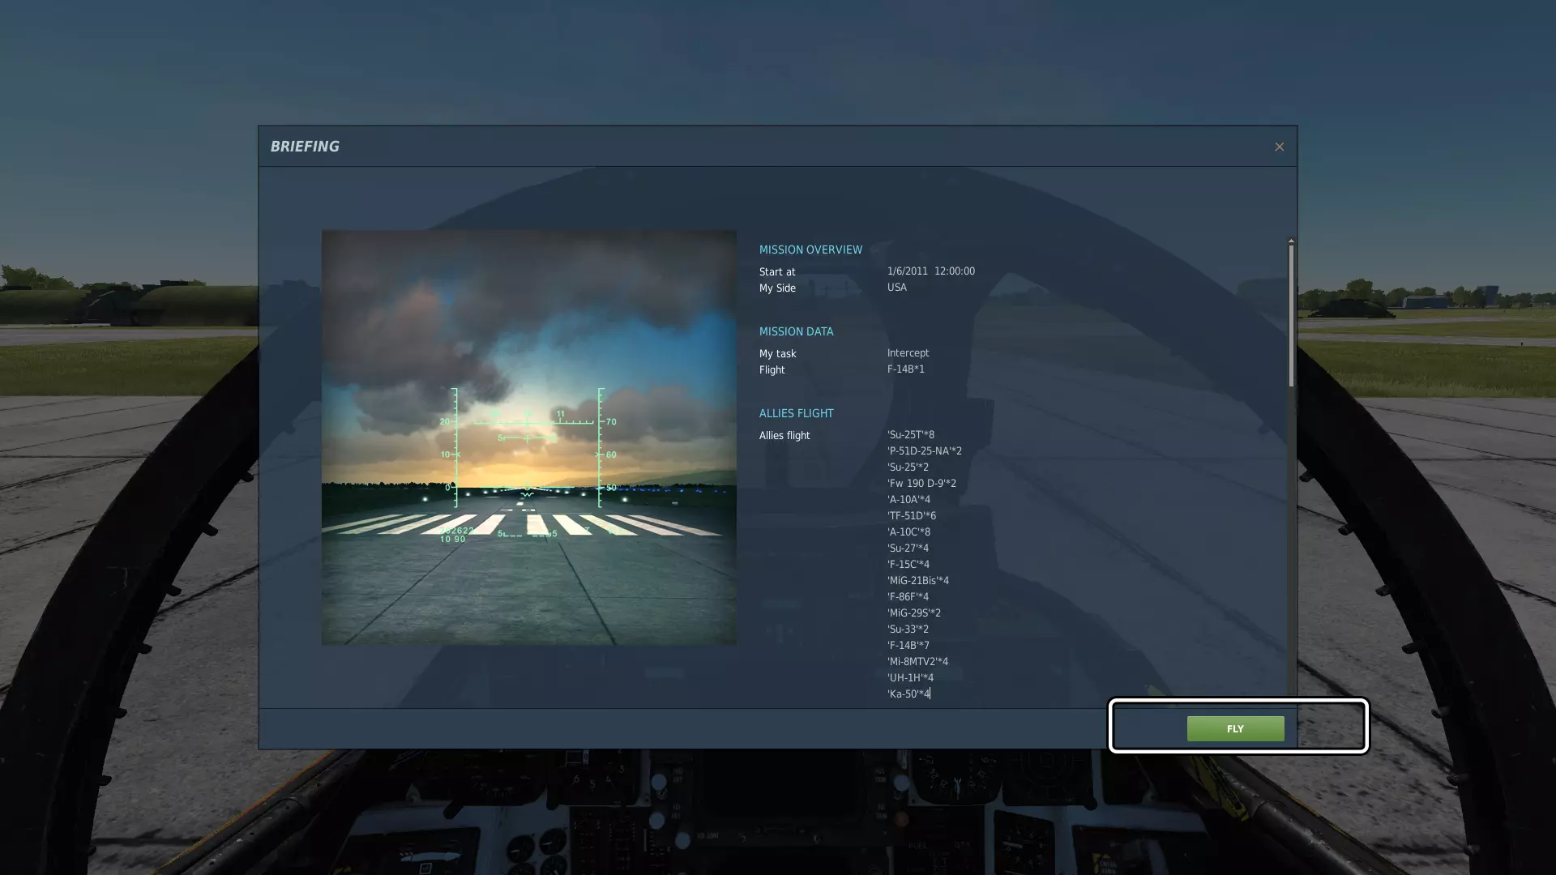The width and height of the screenshot is (1556, 875).
Task: Click the MISSION DATA heading
Action: (796, 331)
